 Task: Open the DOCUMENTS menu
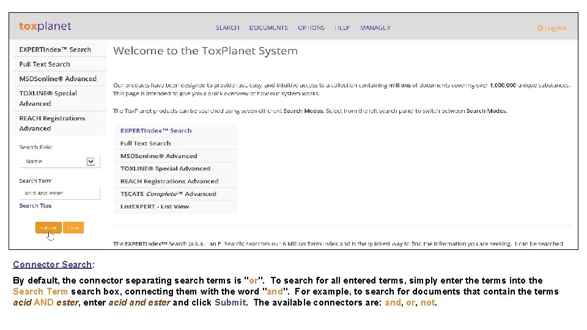[x=268, y=28]
